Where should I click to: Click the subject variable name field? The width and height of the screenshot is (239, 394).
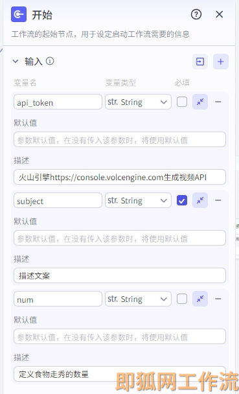[x=58, y=200]
